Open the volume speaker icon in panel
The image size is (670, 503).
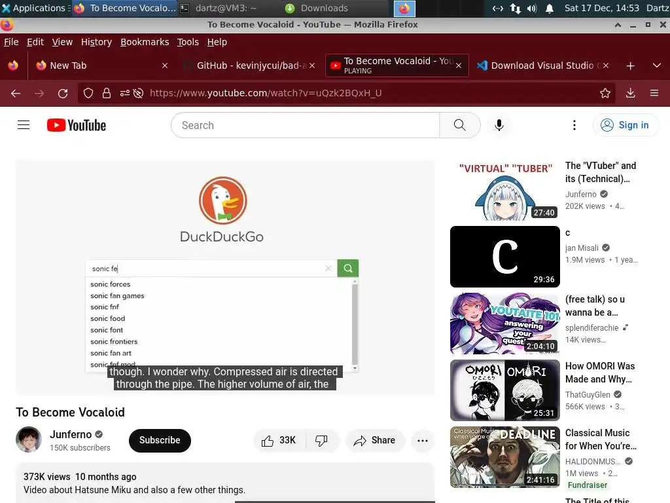532,9
